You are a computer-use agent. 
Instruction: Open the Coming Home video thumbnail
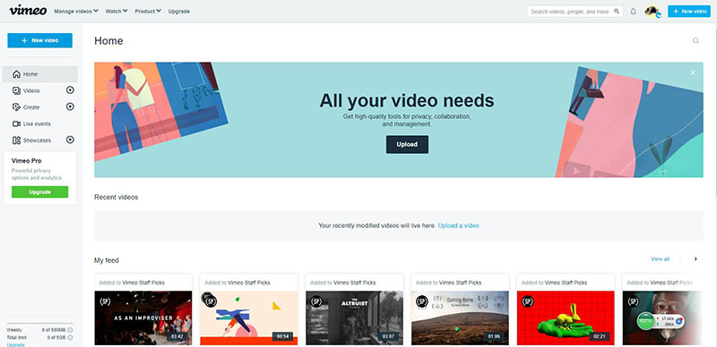pyautogui.click(x=460, y=317)
